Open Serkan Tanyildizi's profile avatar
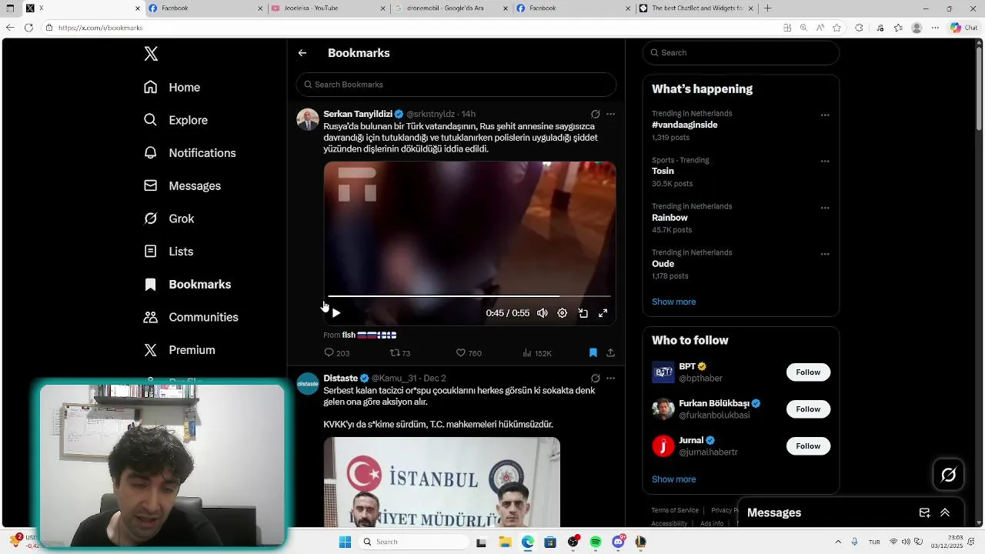 308,119
